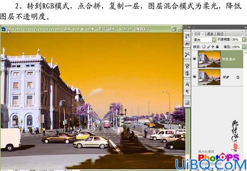The height and width of the screenshot is (171, 247).
Task: Click the Photoshop document icon in title bar
Action: click(3, 29)
